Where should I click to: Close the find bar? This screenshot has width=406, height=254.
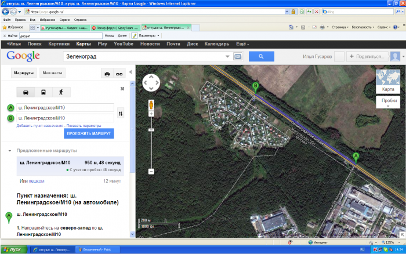(x=5, y=36)
